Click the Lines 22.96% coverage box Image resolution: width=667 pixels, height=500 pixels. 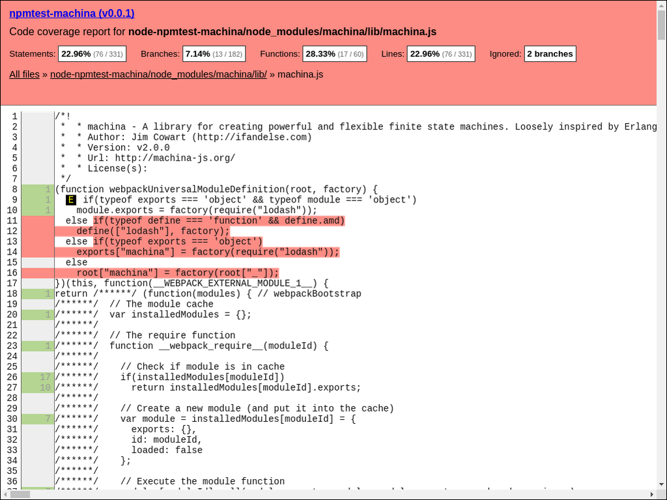tap(440, 54)
